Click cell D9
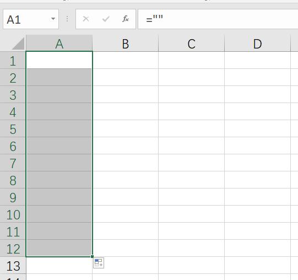Image resolution: width=298 pixels, height=280 pixels. 258,197
